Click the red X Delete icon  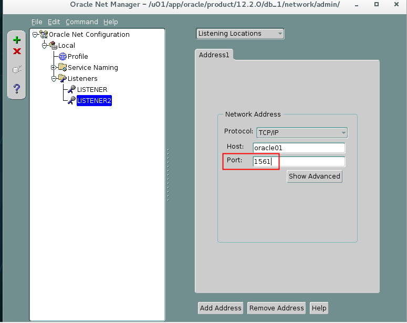pyautogui.click(x=17, y=51)
